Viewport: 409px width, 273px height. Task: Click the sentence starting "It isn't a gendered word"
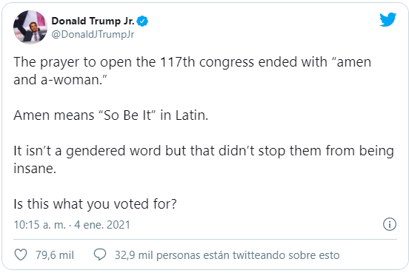pyautogui.click(x=204, y=159)
